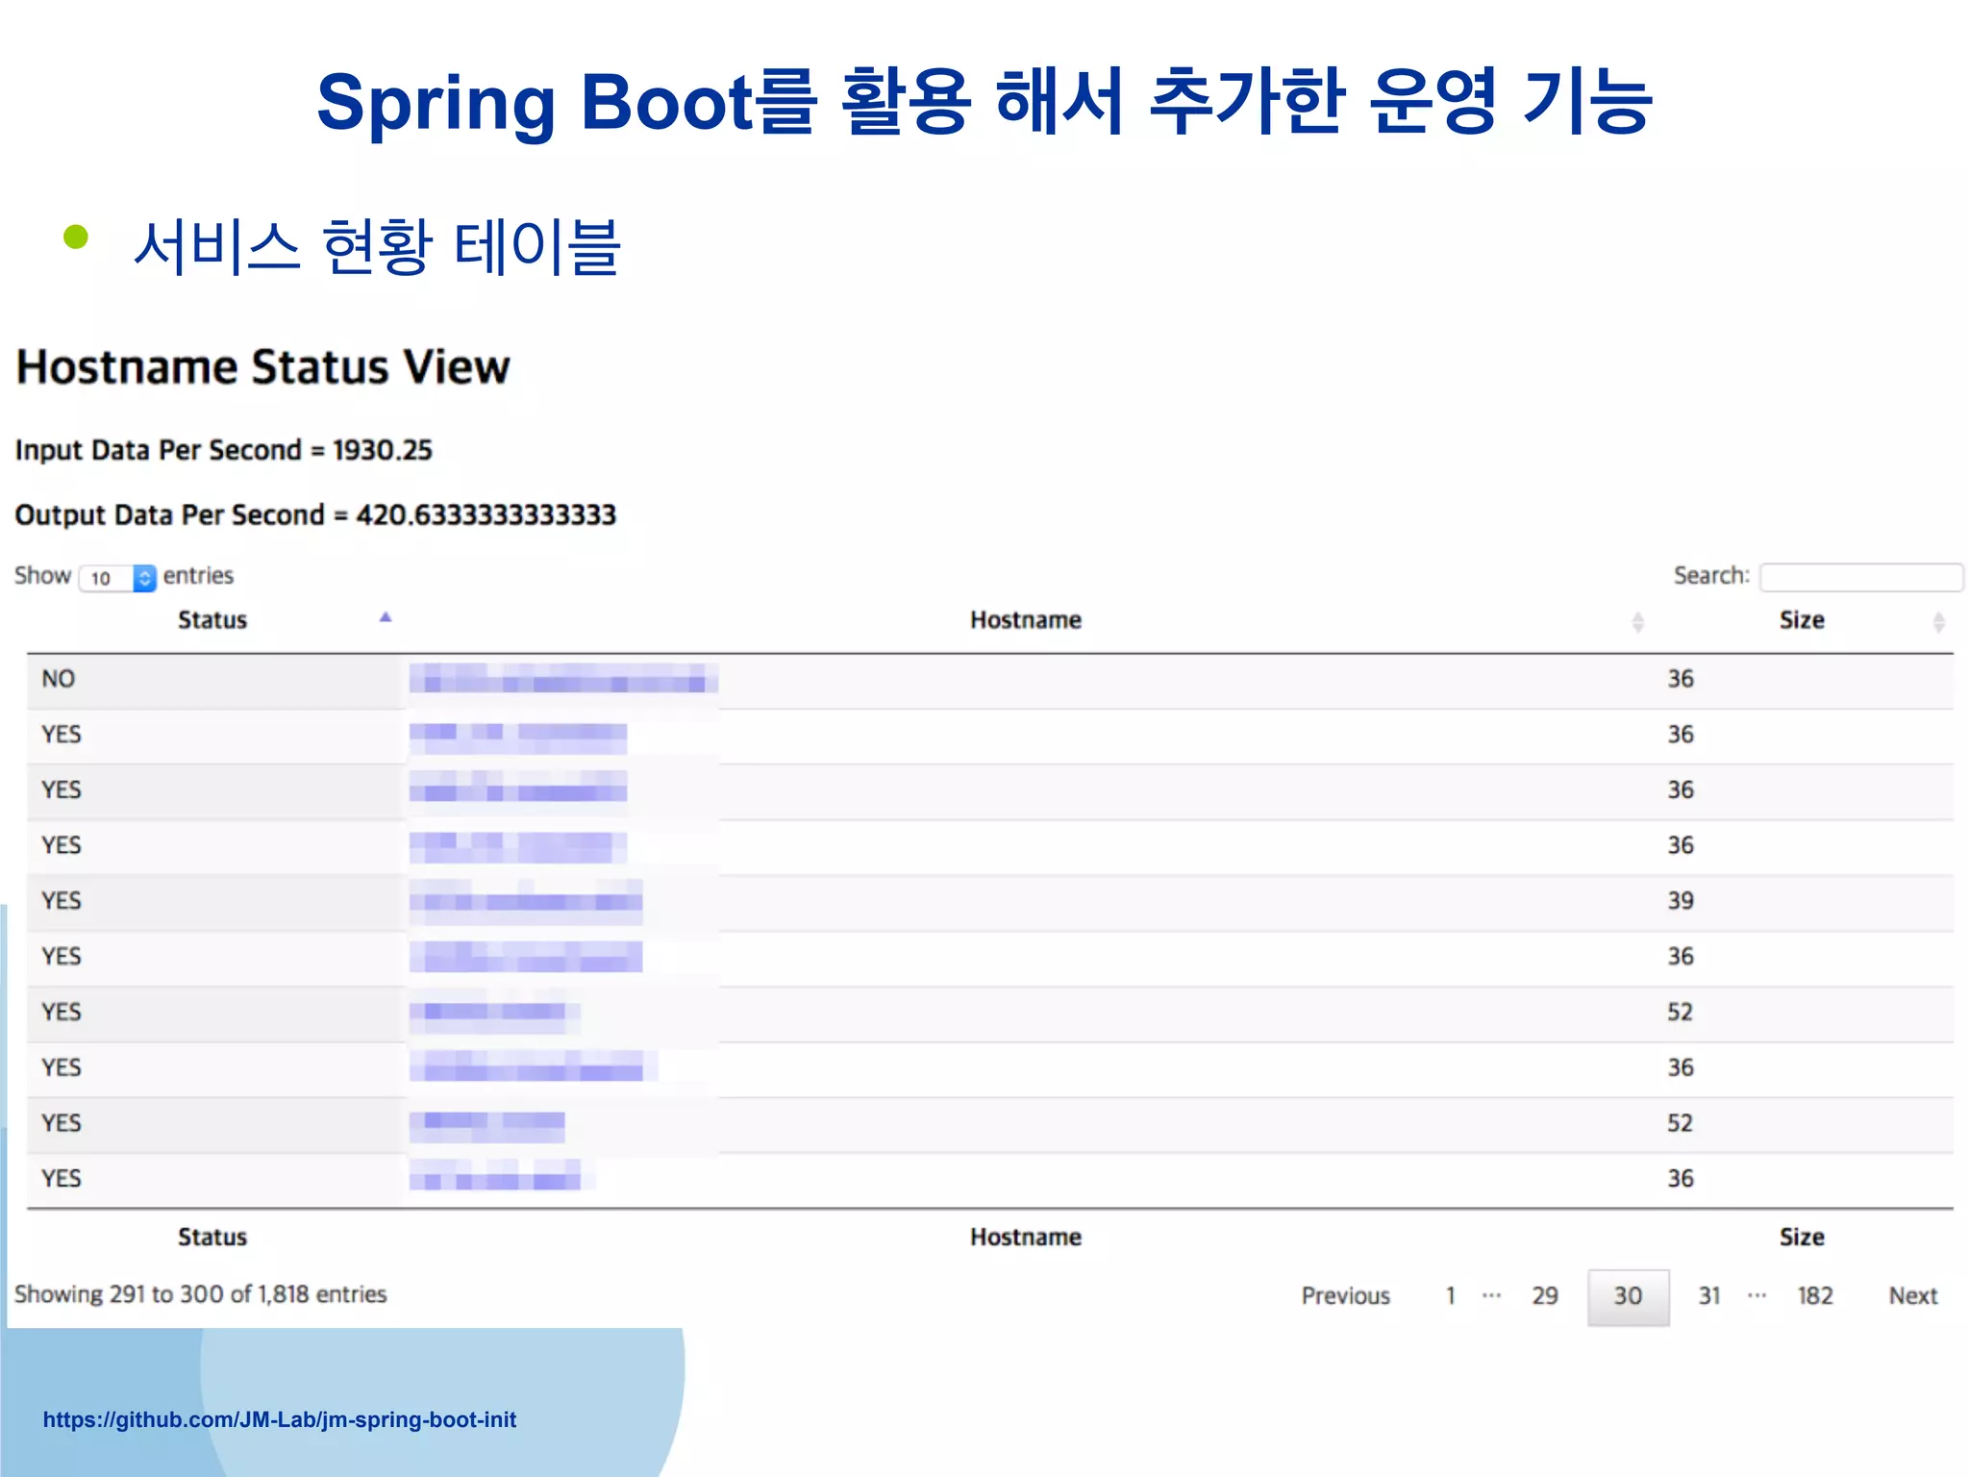Go to the Next page
This screenshot has width=1969, height=1477.
point(1912,1296)
